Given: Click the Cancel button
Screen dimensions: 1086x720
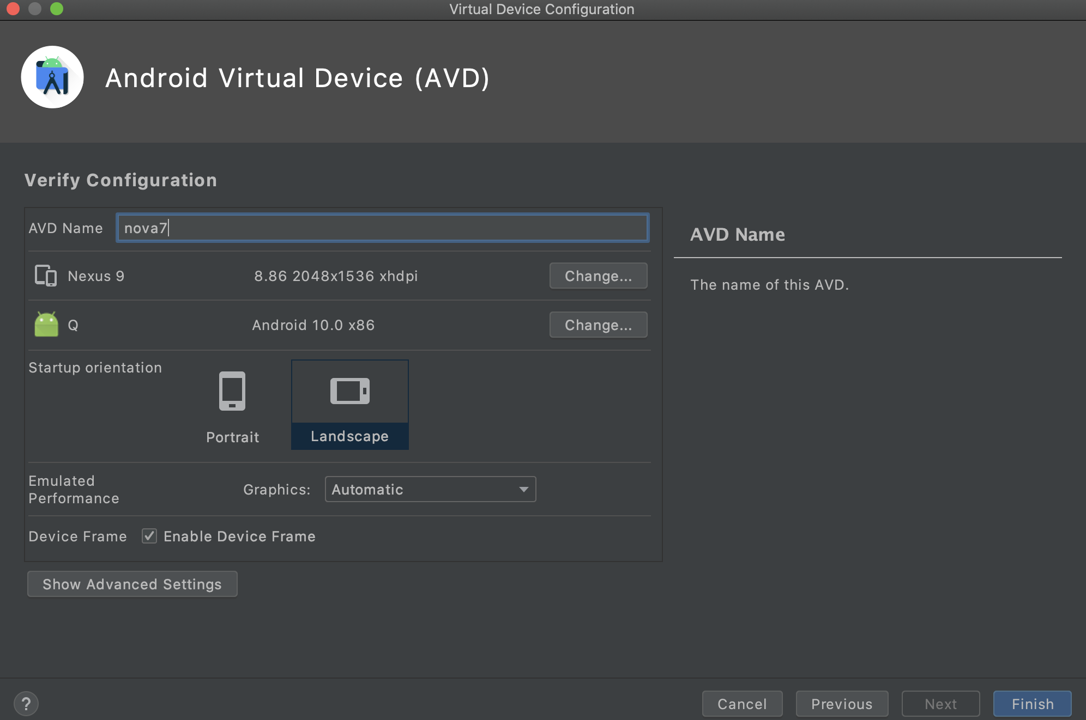Looking at the screenshot, I should pos(743,704).
